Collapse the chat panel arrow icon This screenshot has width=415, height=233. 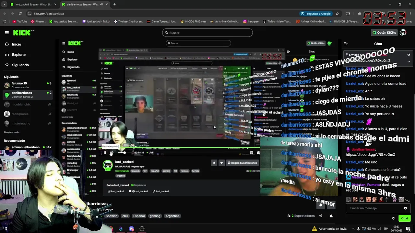[x=346, y=44]
